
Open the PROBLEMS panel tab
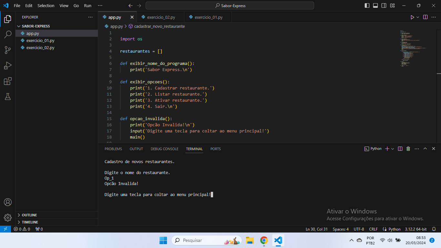113,149
